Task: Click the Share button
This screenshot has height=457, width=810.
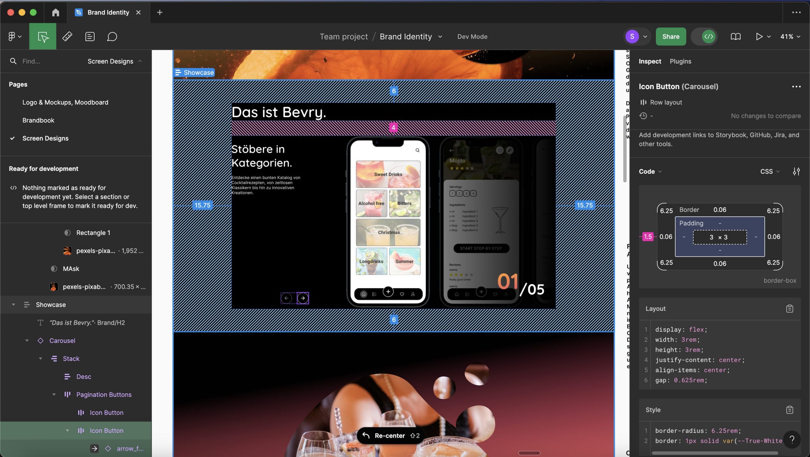Action: click(671, 36)
